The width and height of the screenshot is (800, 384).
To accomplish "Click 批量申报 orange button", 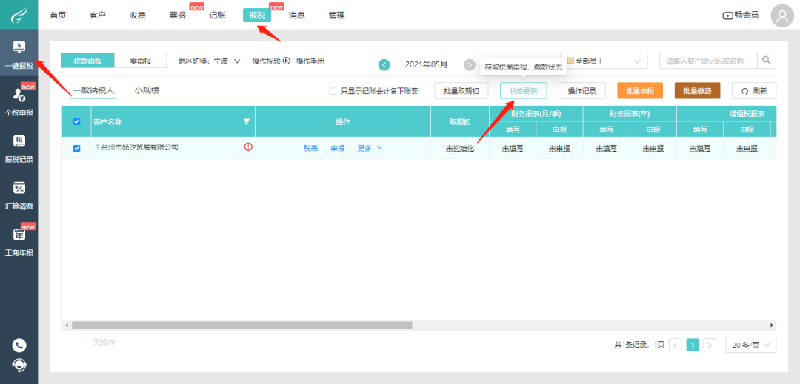I will point(640,91).
